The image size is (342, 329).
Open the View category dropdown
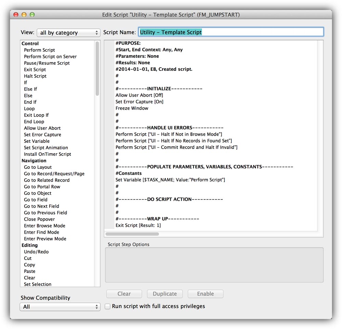pos(68,32)
